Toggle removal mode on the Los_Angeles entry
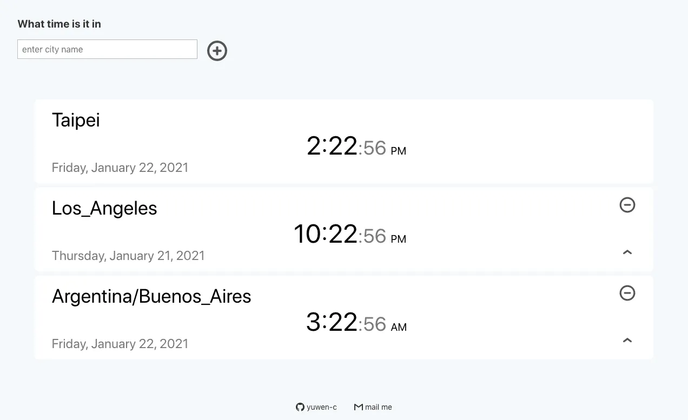Screen dimensions: 688x420 pos(627,205)
